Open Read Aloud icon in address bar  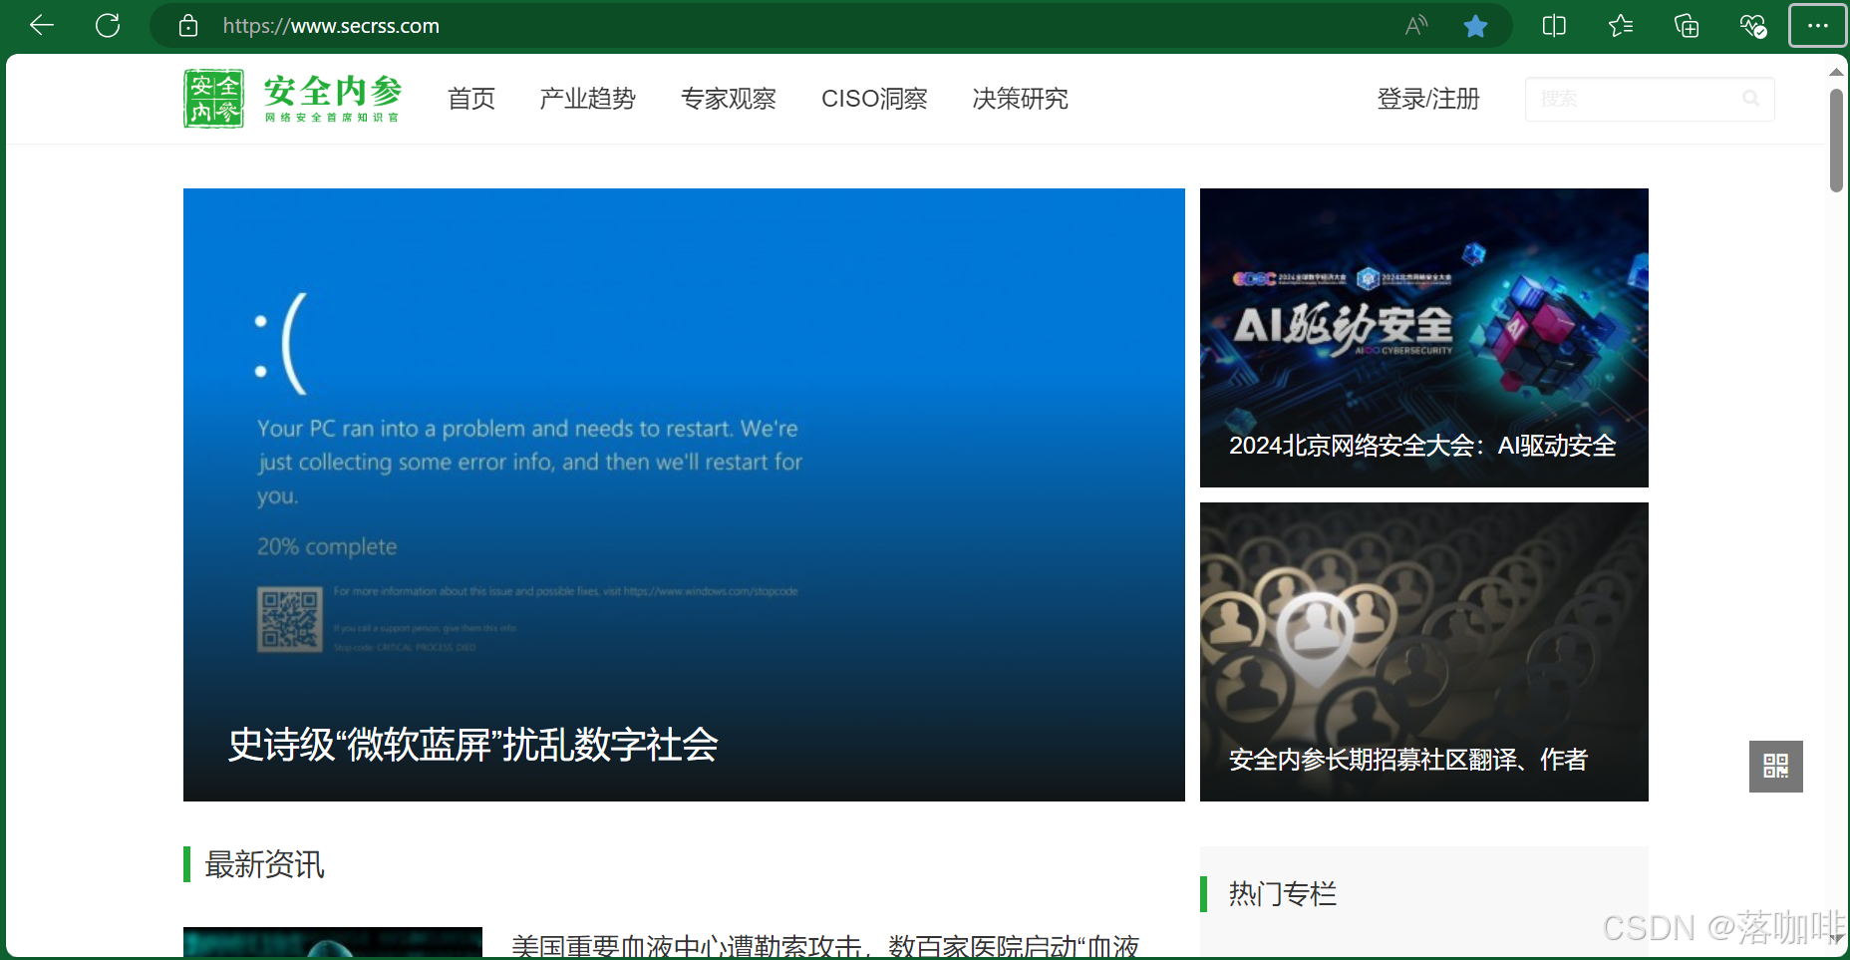(1416, 26)
